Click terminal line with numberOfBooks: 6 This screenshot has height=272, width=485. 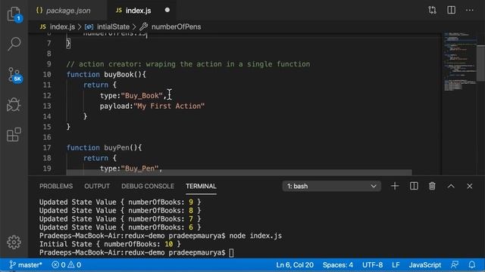coord(120,227)
